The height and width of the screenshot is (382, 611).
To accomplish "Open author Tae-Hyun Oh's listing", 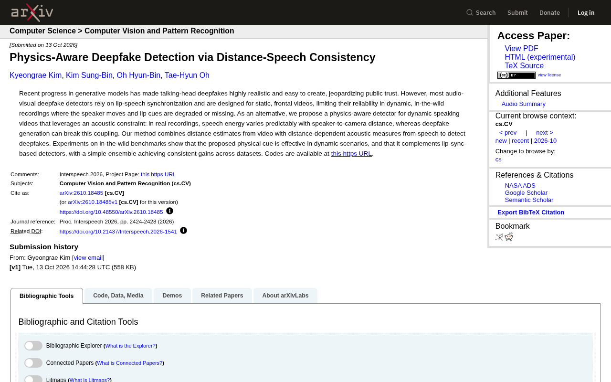I will click(187, 75).
